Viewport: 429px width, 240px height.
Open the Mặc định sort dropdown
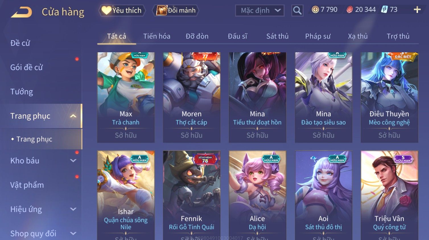259,11
